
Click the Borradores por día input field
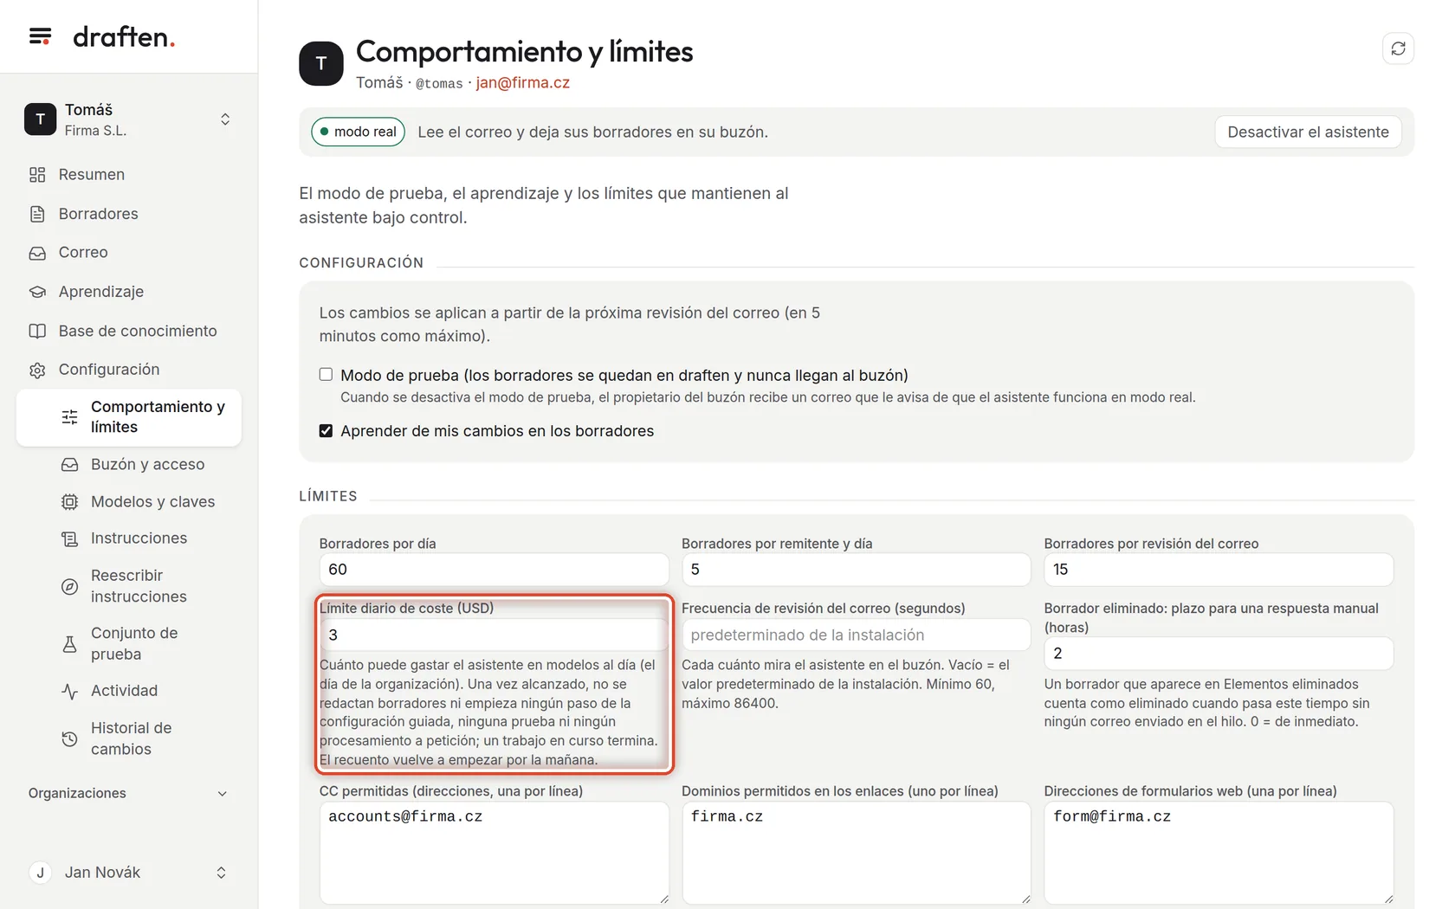tap(494, 570)
